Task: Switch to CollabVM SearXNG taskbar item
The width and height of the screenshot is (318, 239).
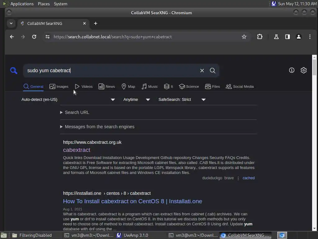Action: click(246, 235)
